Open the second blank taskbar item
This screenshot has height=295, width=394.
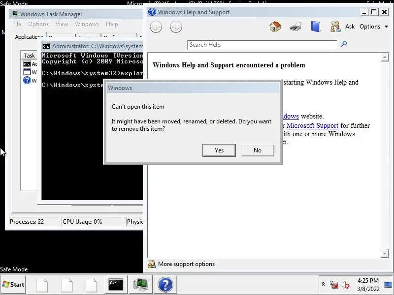67,285
